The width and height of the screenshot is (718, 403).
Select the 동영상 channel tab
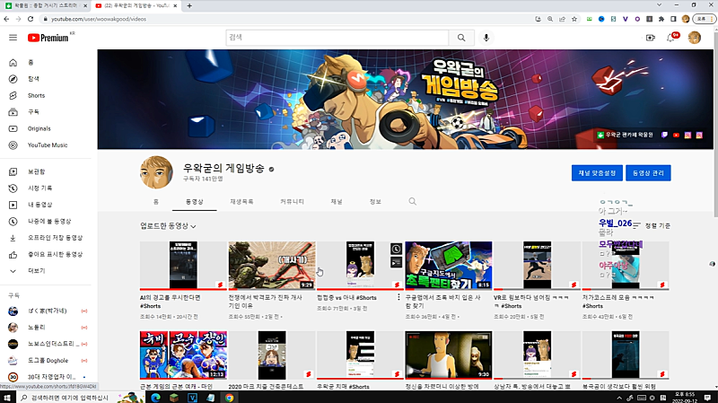click(194, 201)
